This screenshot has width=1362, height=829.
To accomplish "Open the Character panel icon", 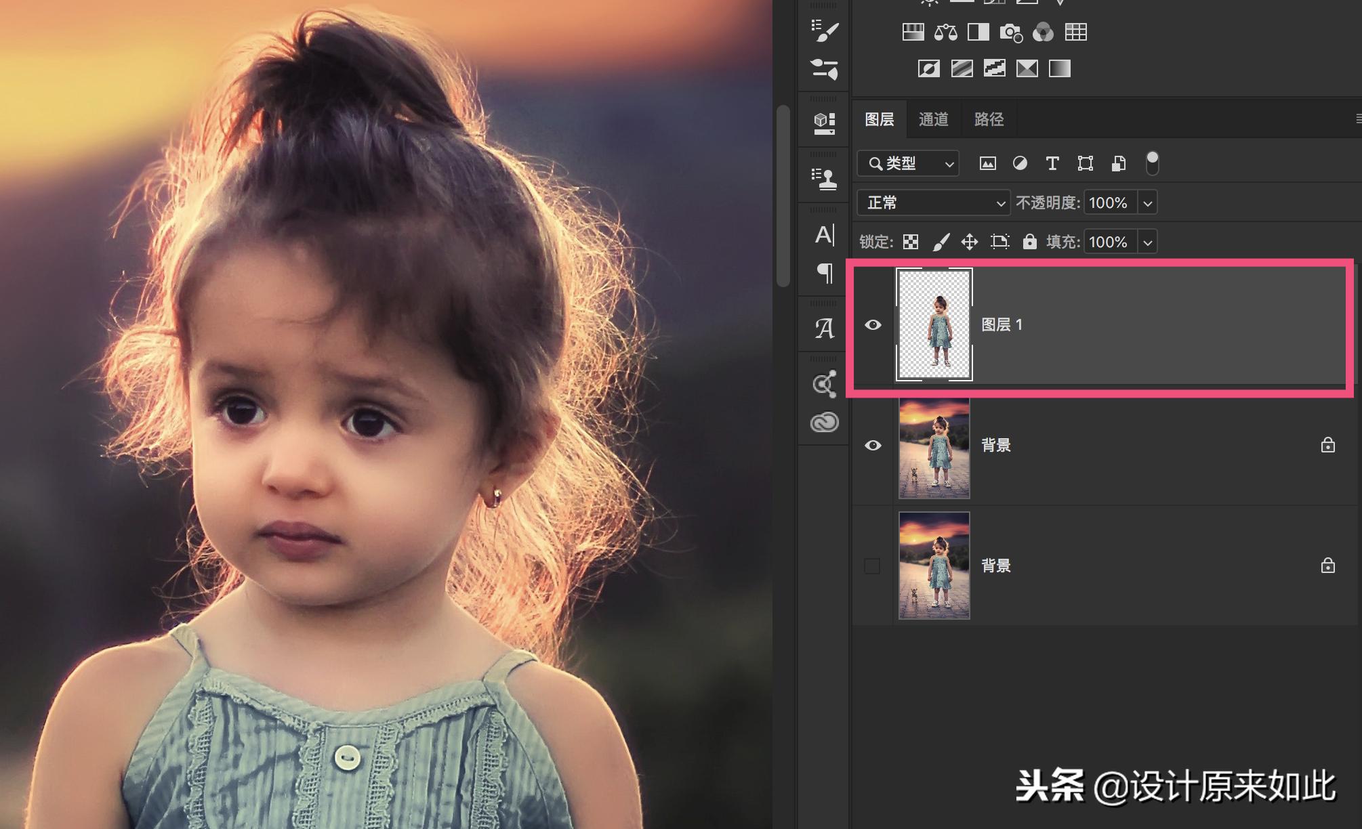I will (824, 234).
